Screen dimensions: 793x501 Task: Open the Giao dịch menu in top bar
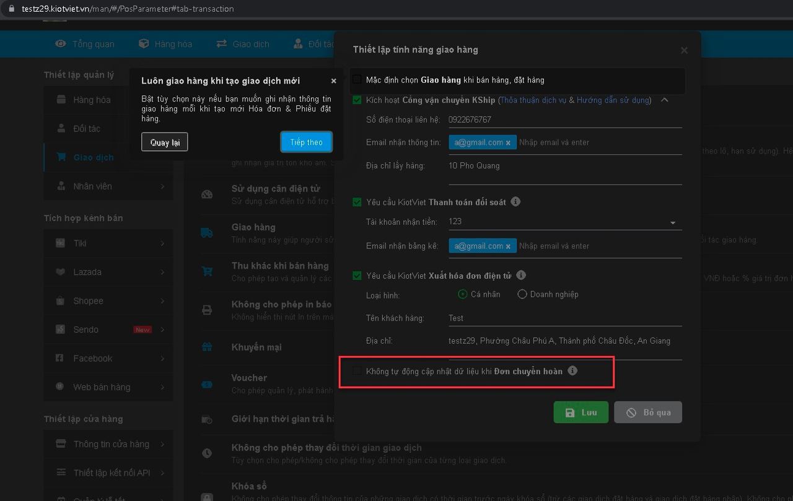(x=242, y=44)
